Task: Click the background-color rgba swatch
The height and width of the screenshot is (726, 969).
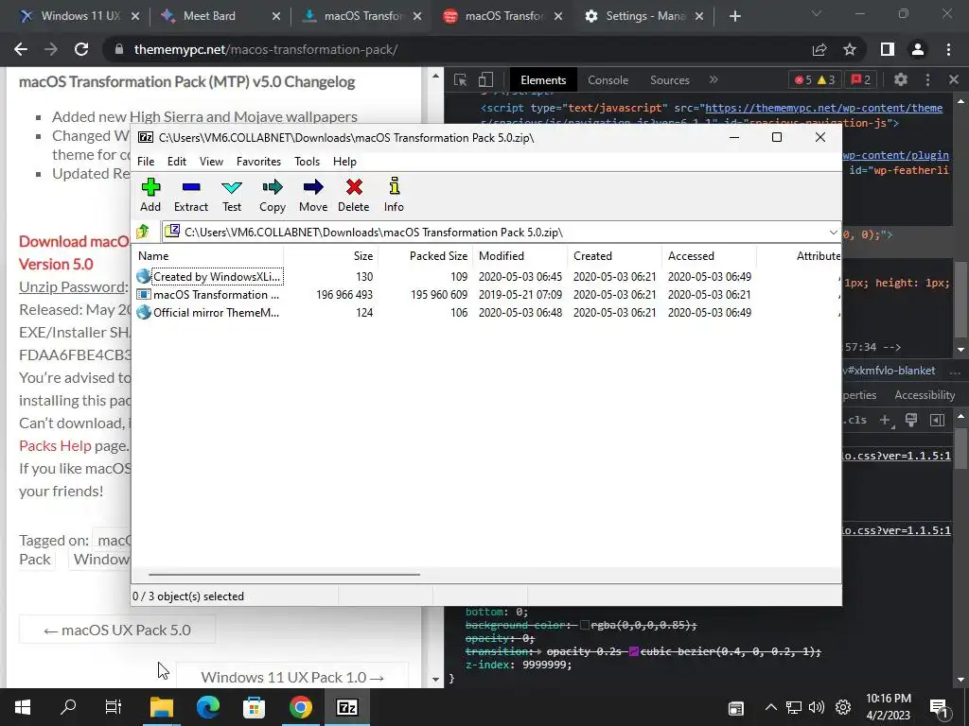Action: pos(585,626)
